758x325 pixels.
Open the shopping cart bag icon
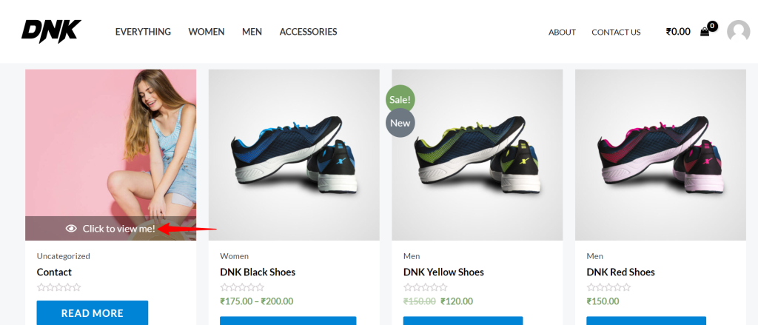click(705, 32)
